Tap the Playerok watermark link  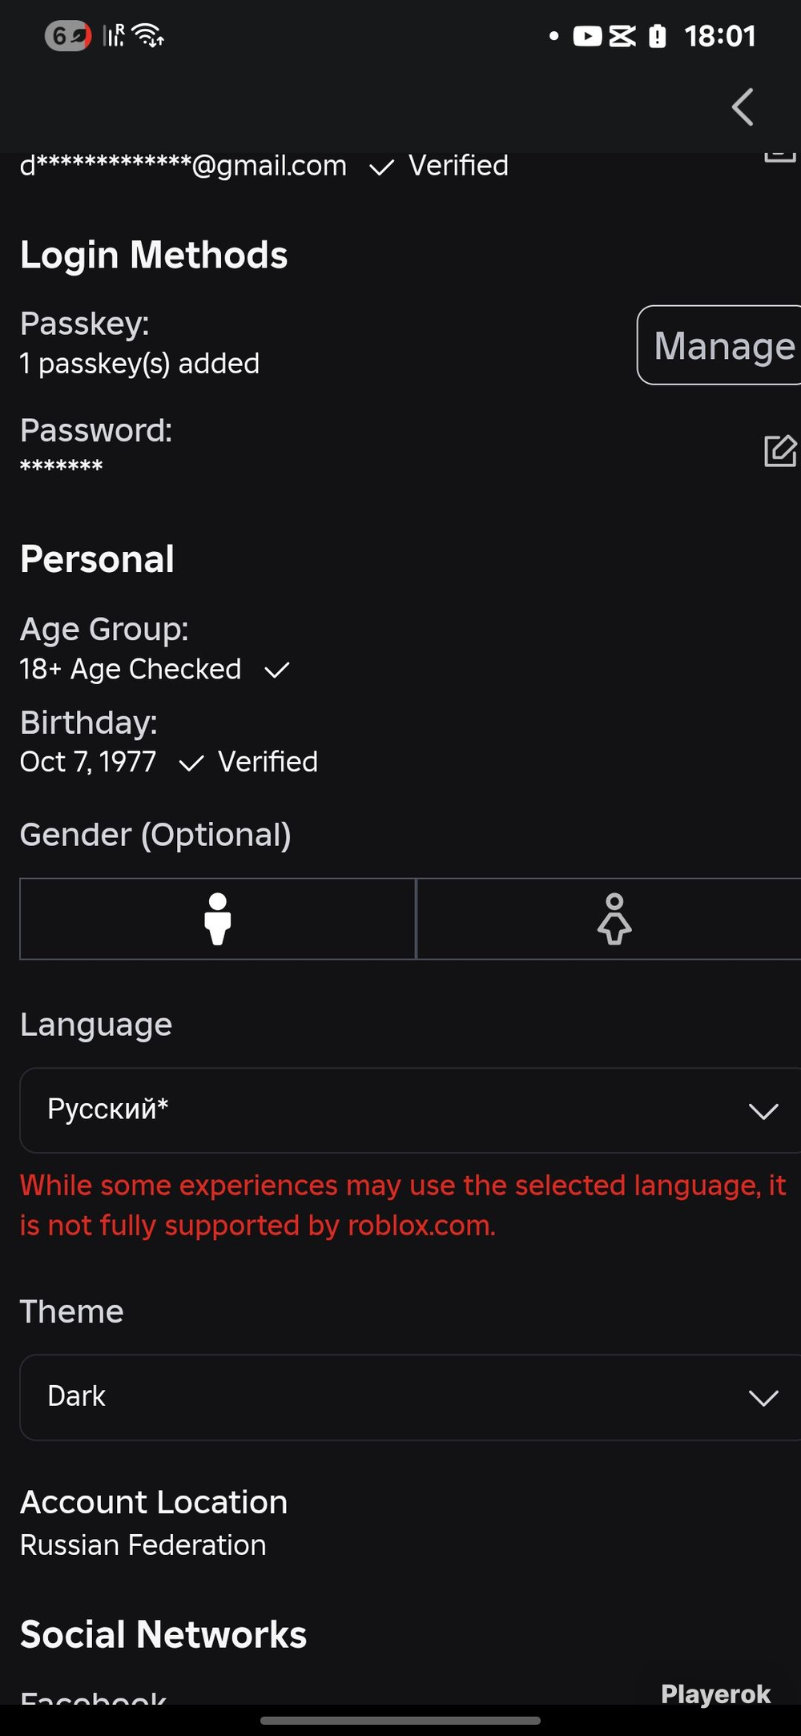[x=715, y=1694]
